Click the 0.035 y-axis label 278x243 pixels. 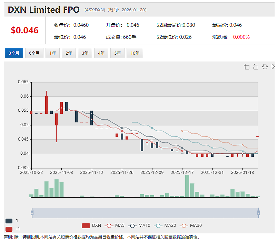[23, 167]
